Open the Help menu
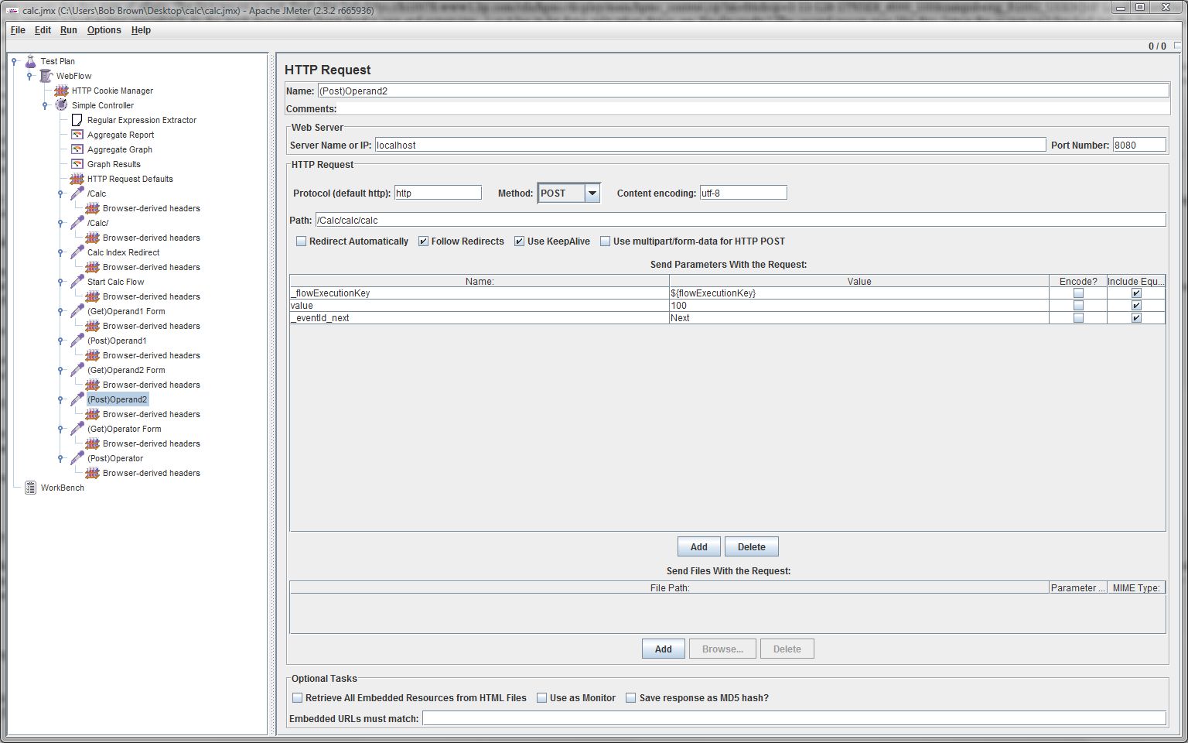1188x743 pixels. [x=141, y=30]
